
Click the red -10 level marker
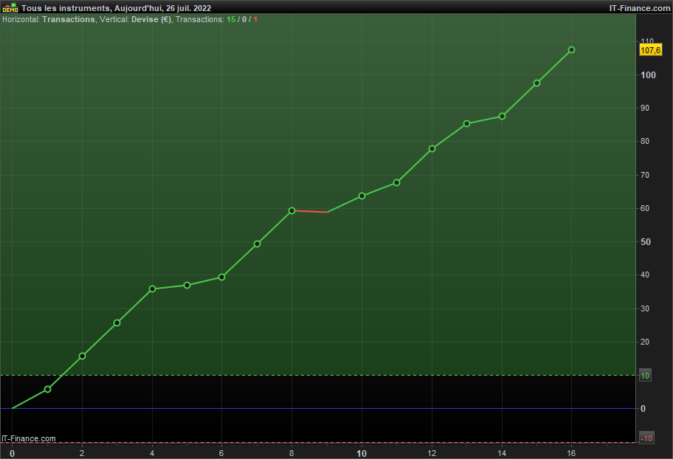pyautogui.click(x=646, y=438)
